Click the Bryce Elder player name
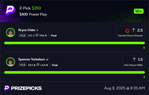 point(27,30)
